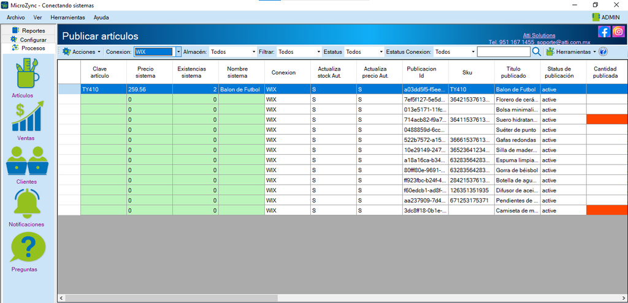Open the Notificaciones bell icon
Image resolution: width=628 pixels, height=303 pixels.
[x=28, y=203]
